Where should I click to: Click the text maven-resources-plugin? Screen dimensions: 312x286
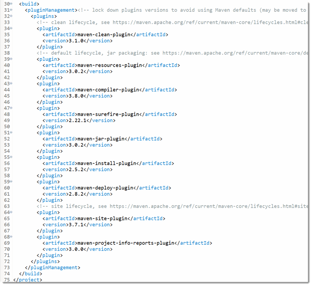click(110, 65)
